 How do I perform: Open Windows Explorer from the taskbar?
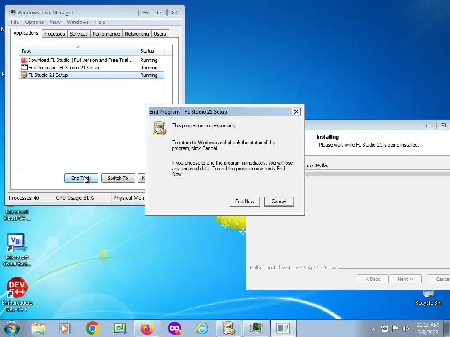point(38,328)
